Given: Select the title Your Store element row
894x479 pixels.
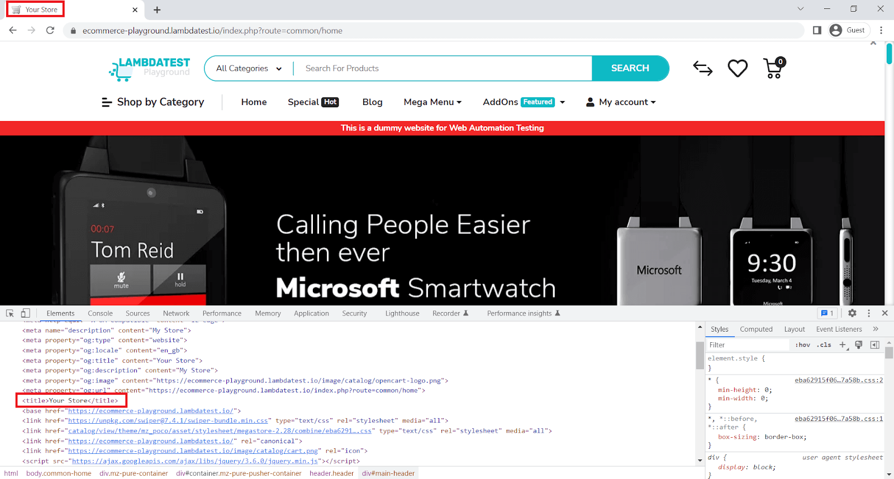Looking at the screenshot, I should [x=71, y=400].
